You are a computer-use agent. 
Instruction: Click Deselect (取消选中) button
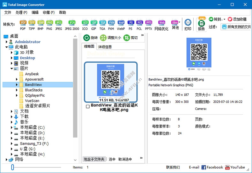point(125,159)
